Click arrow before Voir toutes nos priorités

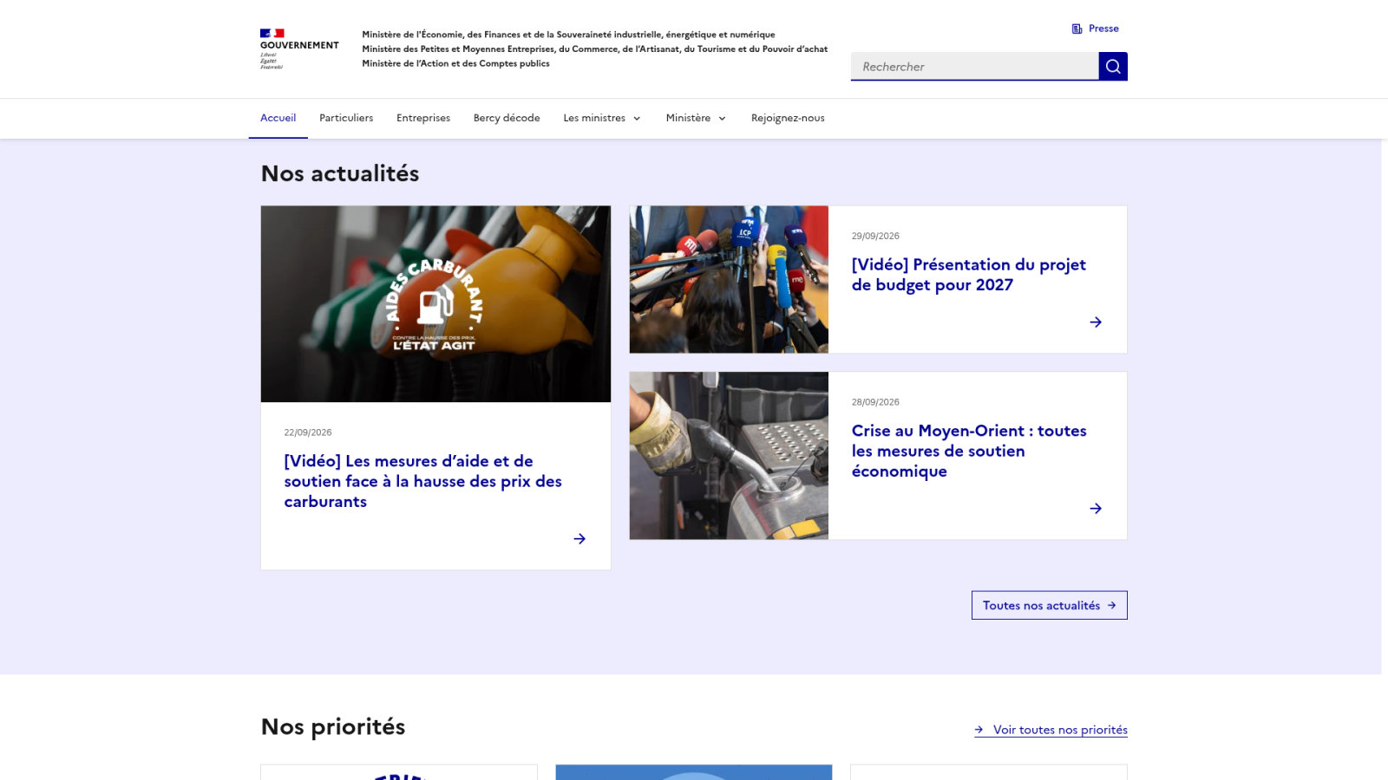(979, 730)
